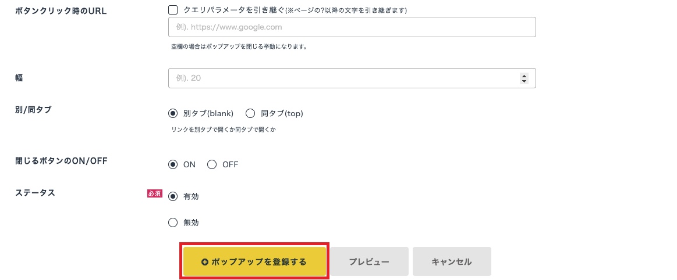This screenshot has width=677, height=280.
Task: Select 無効 status radio button
Action: (173, 222)
